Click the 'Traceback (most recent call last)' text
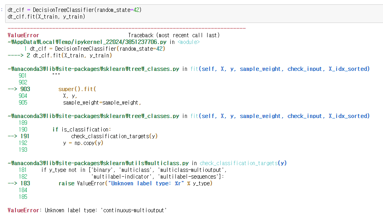This screenshot has width=383, height=219. click(x=174, y=35)
